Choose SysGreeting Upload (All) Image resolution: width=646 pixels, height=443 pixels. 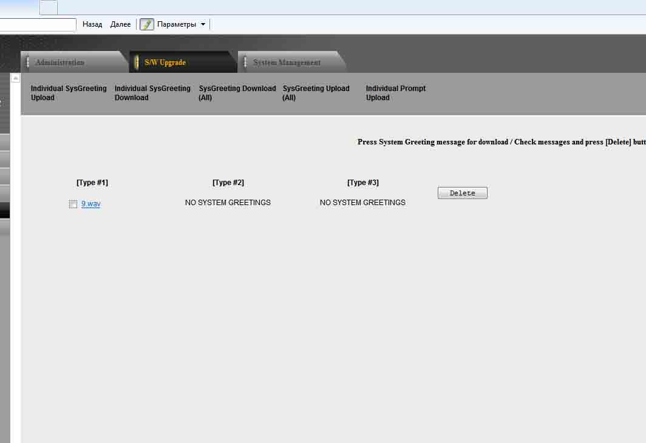[x=316, y=93]
